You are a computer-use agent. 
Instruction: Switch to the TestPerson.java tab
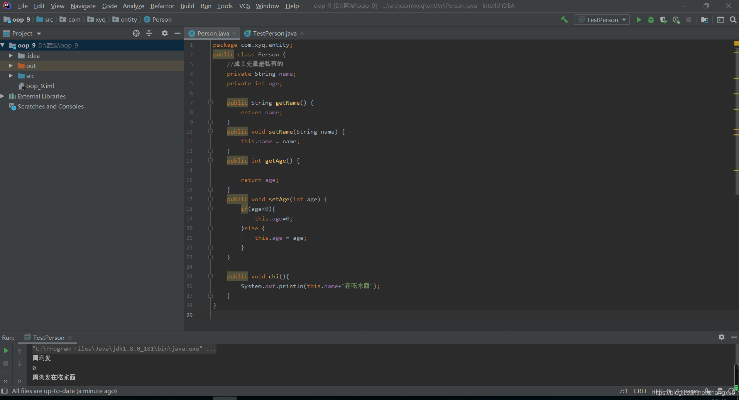(x=274, y=33)
